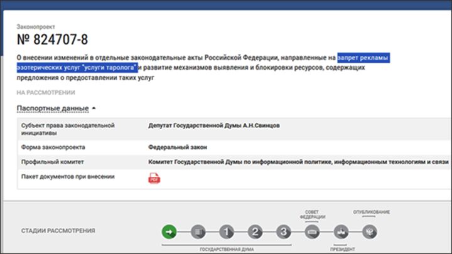Image resolution: width=452 pixels, height=254 pixels.
Task: Select the Опубликование stage icon
Action: (370, 231)
